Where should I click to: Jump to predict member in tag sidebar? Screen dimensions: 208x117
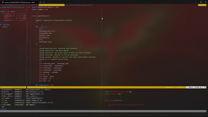[7, 20]
